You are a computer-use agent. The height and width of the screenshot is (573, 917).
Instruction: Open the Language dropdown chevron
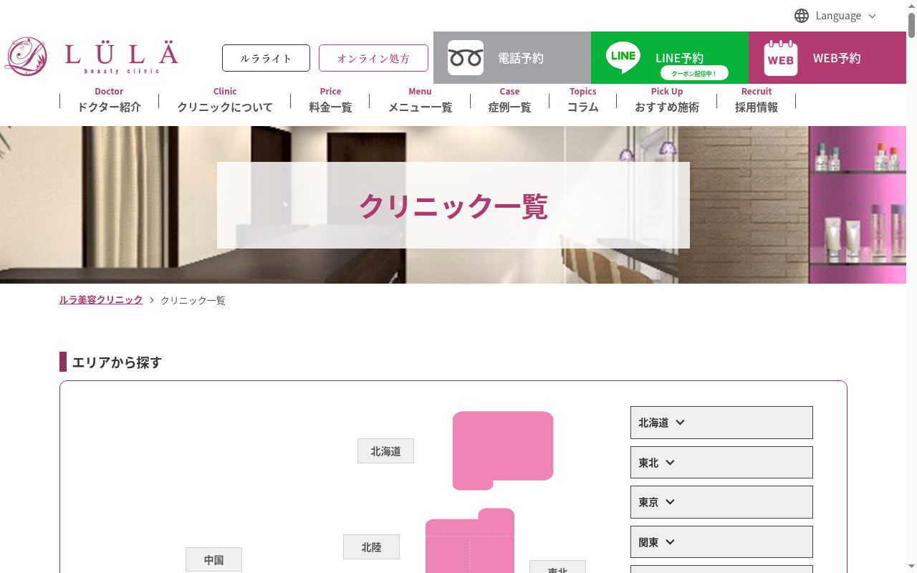click(872, 16)
